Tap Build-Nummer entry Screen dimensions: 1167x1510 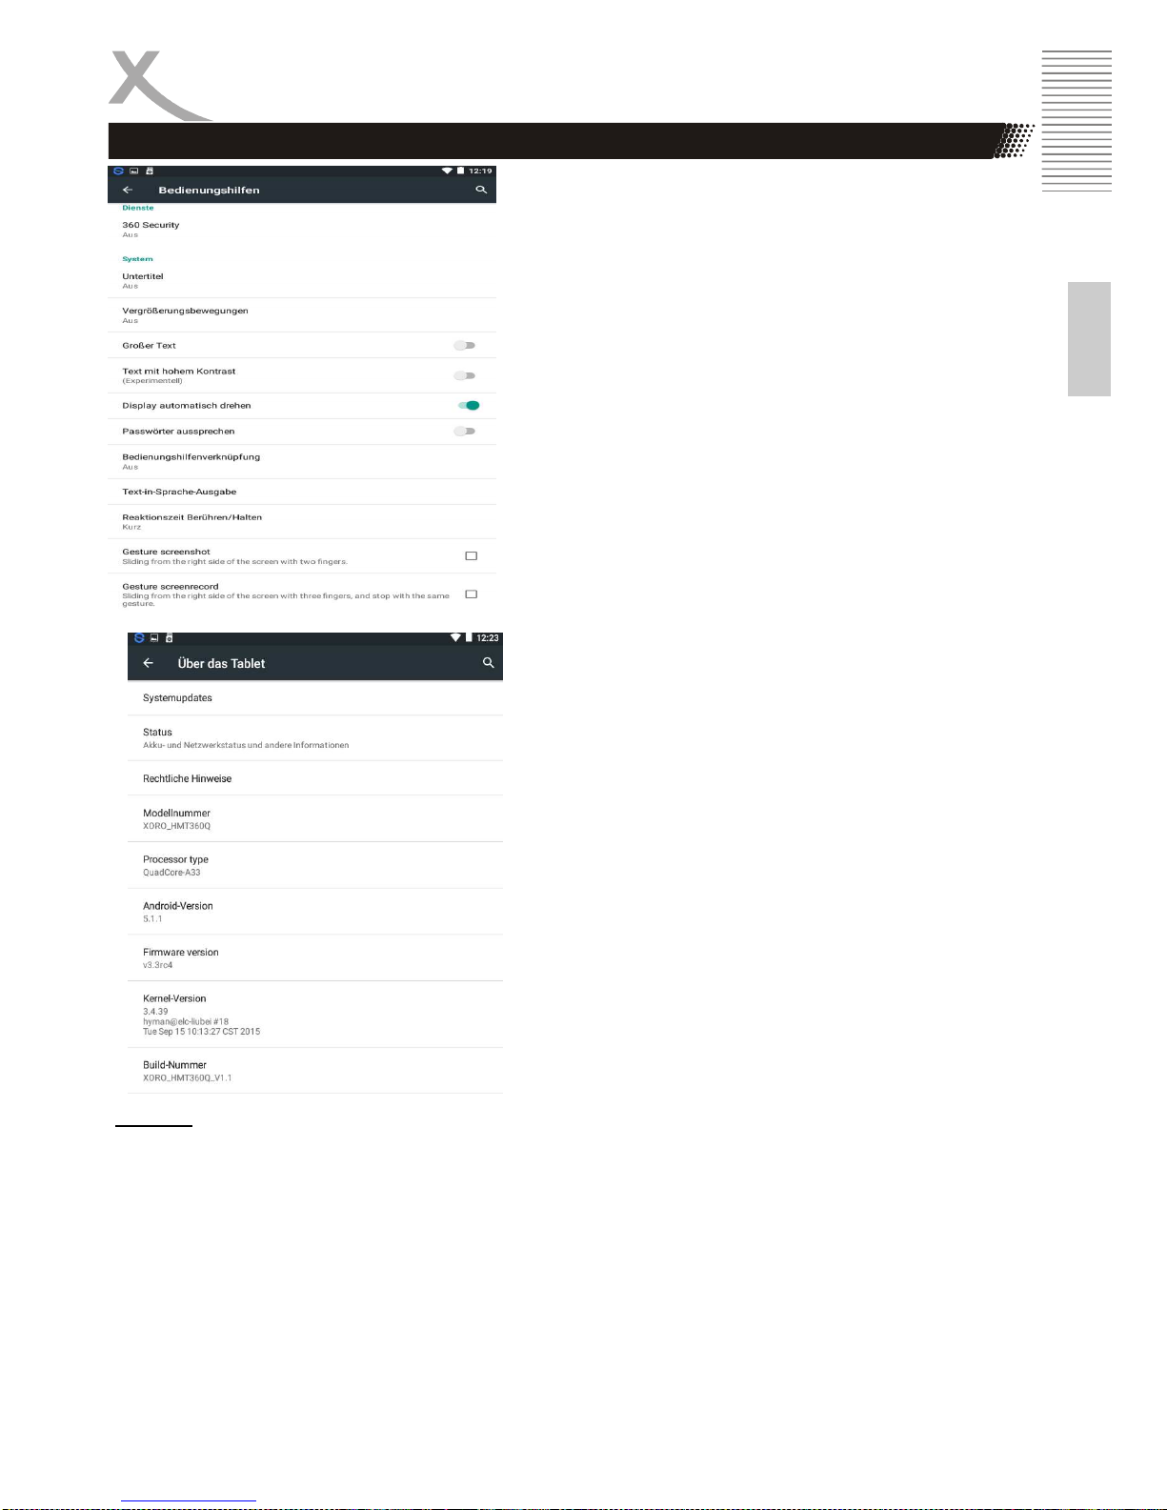(315, 1071)
